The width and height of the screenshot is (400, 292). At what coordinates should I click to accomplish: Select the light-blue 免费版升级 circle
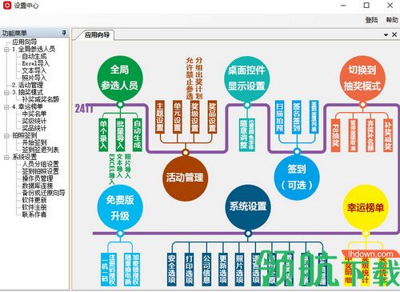click(x=120, y=207)
